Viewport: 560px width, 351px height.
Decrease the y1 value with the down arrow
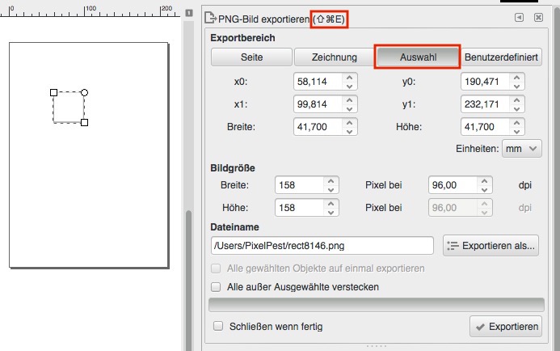click(516, 109)
